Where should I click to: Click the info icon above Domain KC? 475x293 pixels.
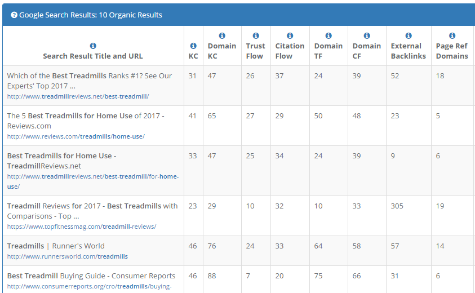[x=222, y=35]
